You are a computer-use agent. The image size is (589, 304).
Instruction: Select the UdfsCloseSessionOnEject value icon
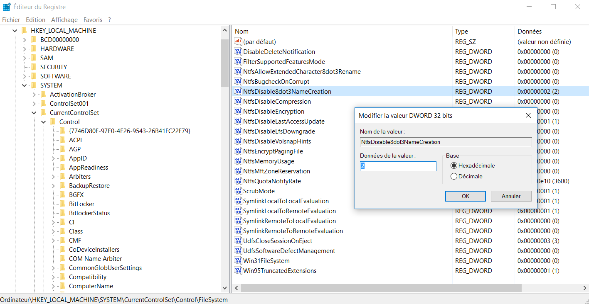point(238,241)
